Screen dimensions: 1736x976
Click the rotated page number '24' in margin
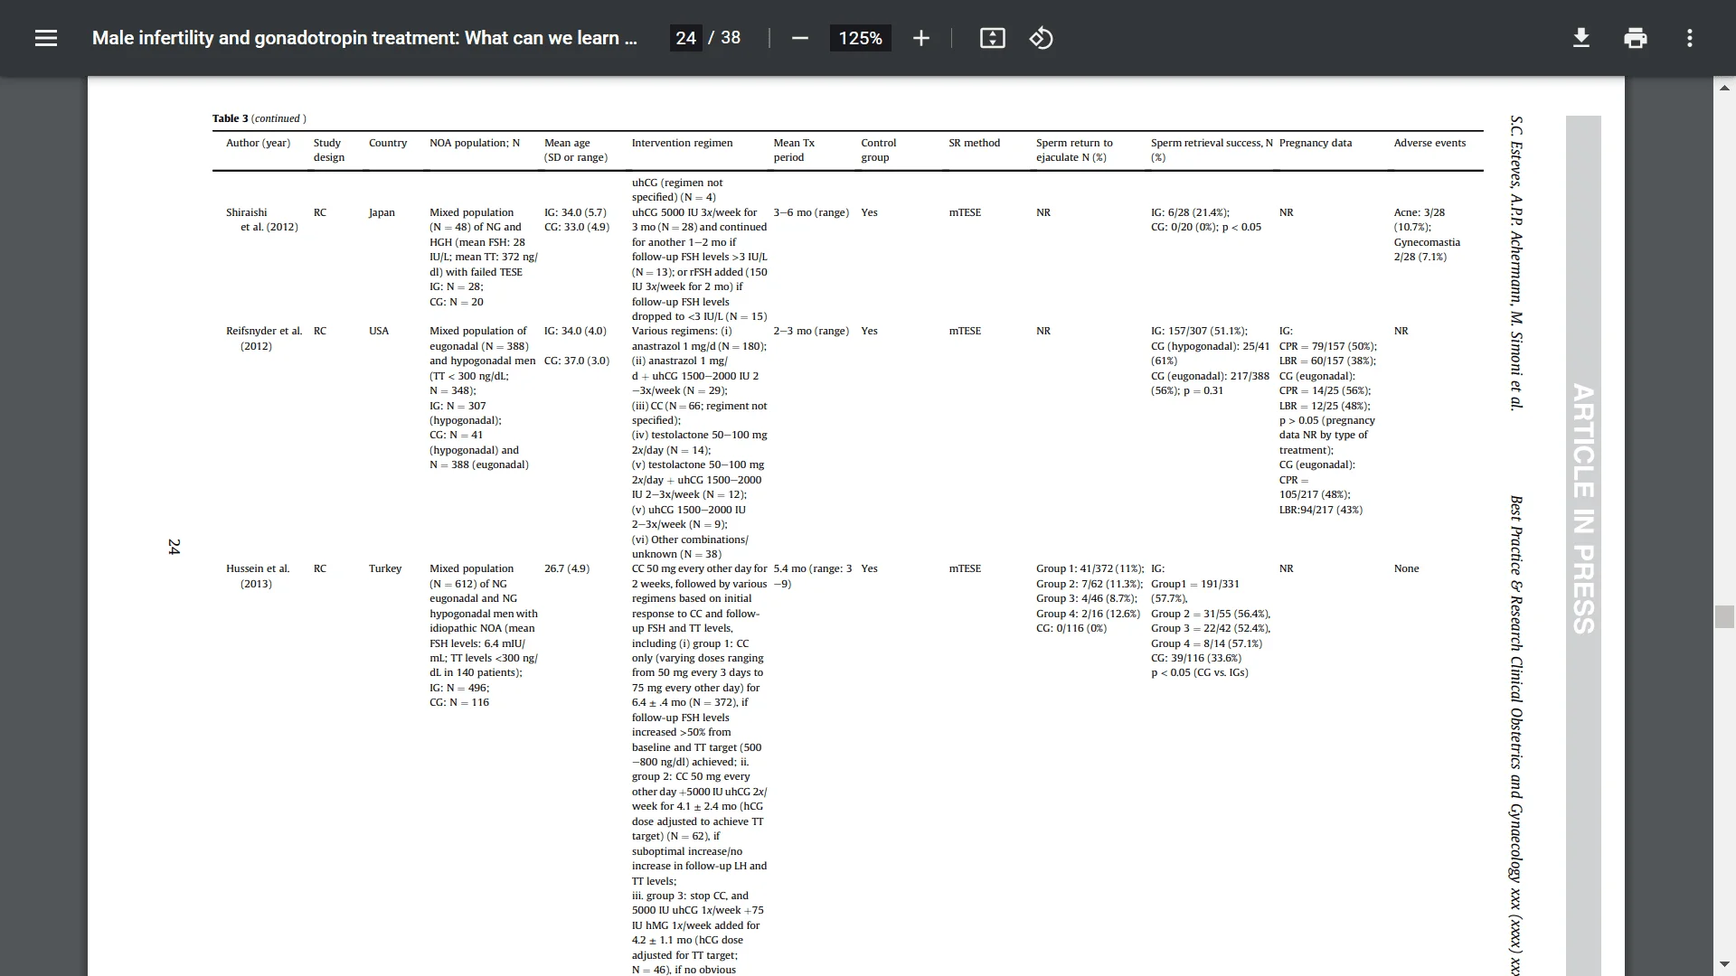pyautogui.click(x=174, y=547)
